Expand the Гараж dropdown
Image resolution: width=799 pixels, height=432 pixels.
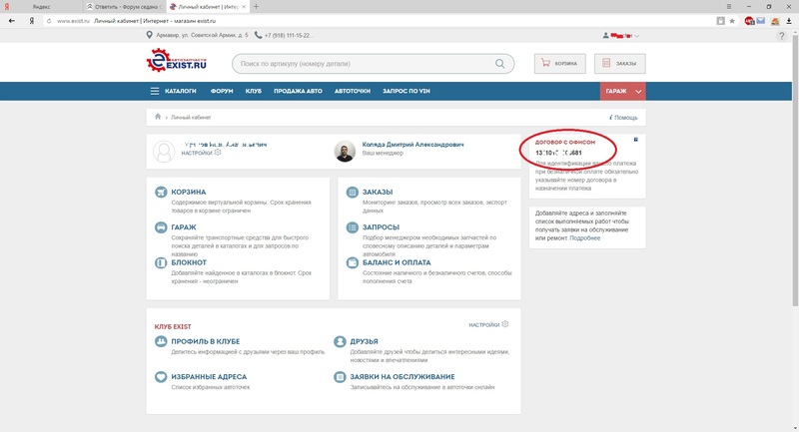click(622, 91)
